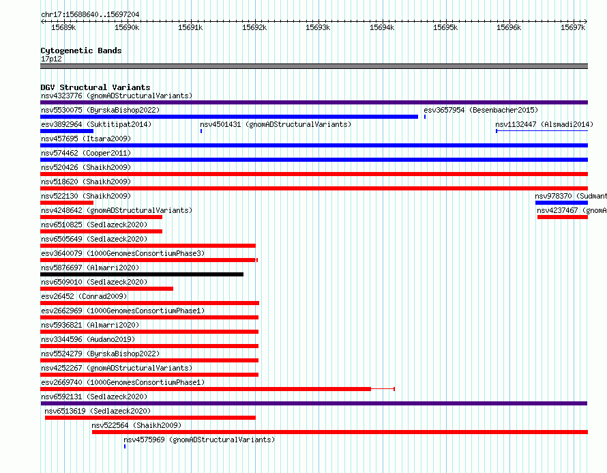This screenshot has height=473, width=607.
Task: Select the nsv574462 Cooper2011 label
Action: click(86, 153)
